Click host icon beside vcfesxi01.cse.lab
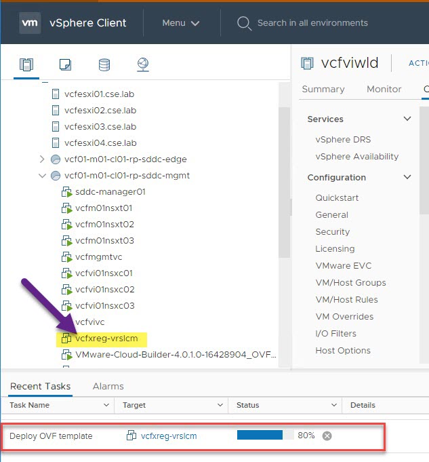The width and height of the screenshot is (429, 462). coord(56,94)
